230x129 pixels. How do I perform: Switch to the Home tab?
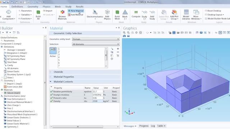coord(4,6)
